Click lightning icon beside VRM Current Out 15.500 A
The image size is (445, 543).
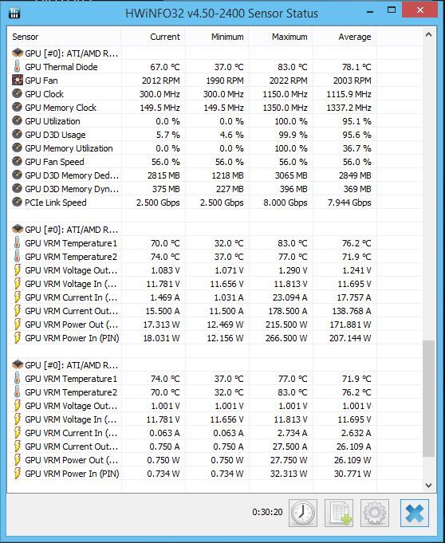pyautogui.click(x=18, y=311)
